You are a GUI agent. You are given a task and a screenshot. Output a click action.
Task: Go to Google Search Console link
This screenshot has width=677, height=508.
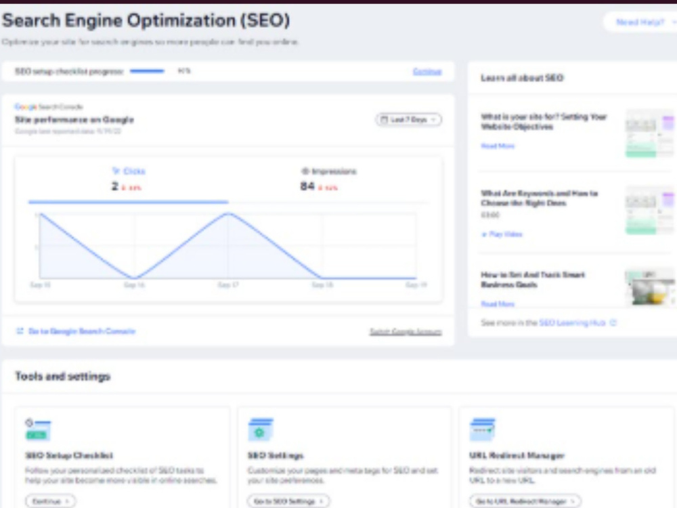pyautogui.click(x=82, y=331)
